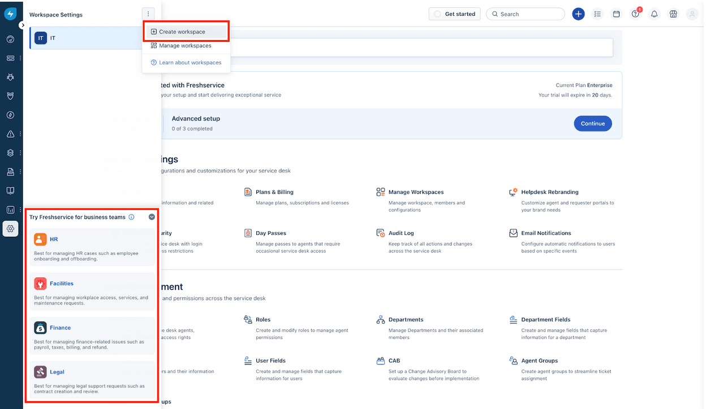Click the top bar Search field
Image resolution: width=706 pixels, height=409 pixels.
click(526, 14)
